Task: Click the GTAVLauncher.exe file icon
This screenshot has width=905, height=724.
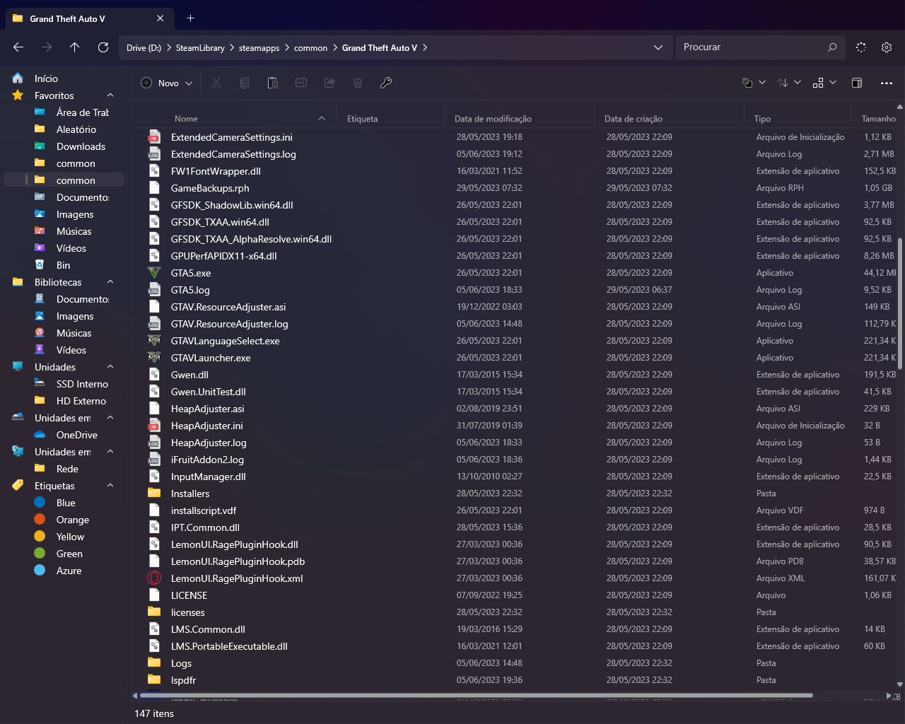Action: point(154,358)
